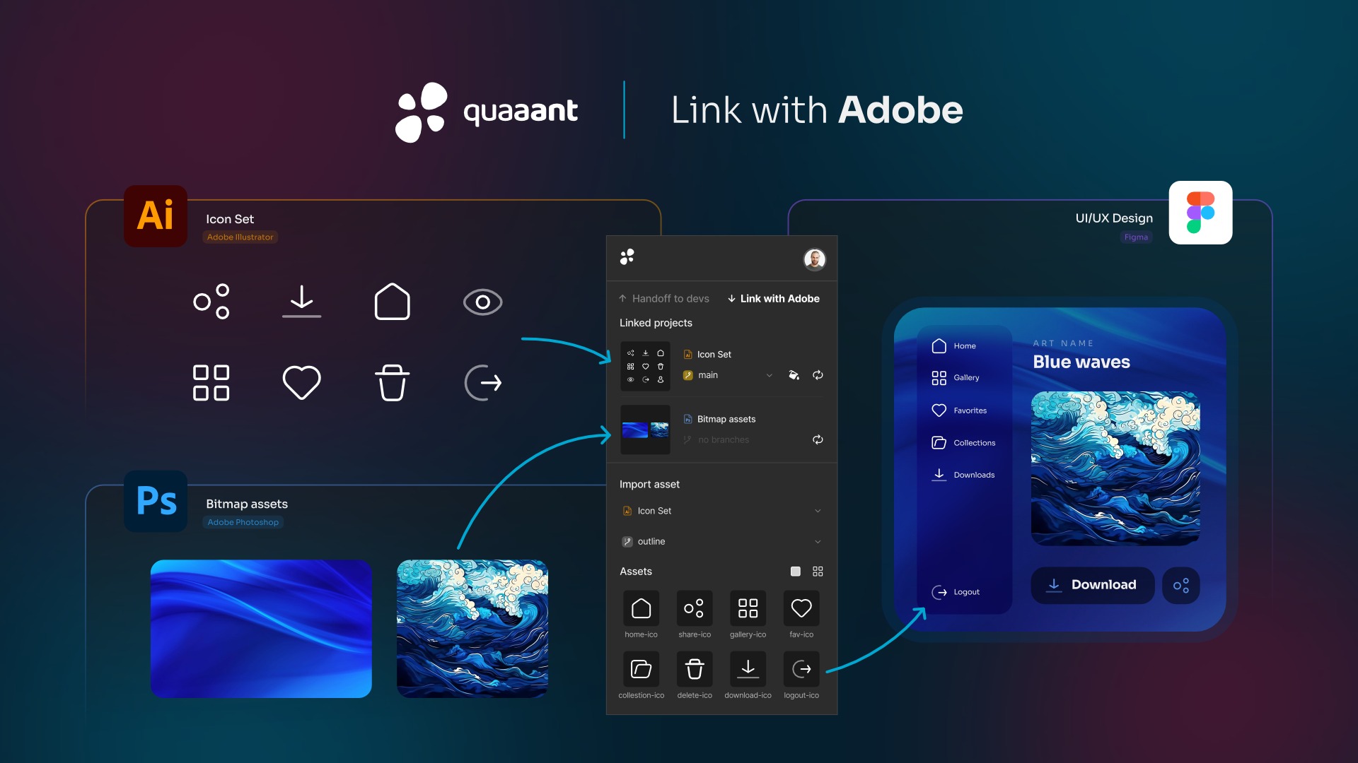This screenshot has width=1358, height=763.
Task: Open the Bitmap assets project thumbnail
Action: point(645,430)
